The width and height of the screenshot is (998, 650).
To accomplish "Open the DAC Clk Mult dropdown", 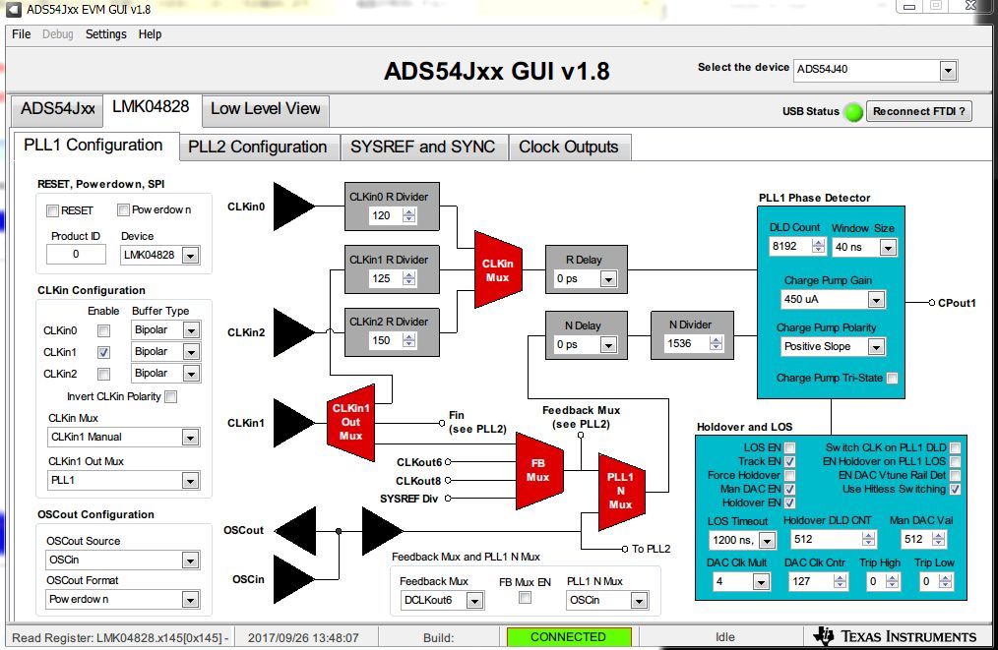I will [741, 581].
